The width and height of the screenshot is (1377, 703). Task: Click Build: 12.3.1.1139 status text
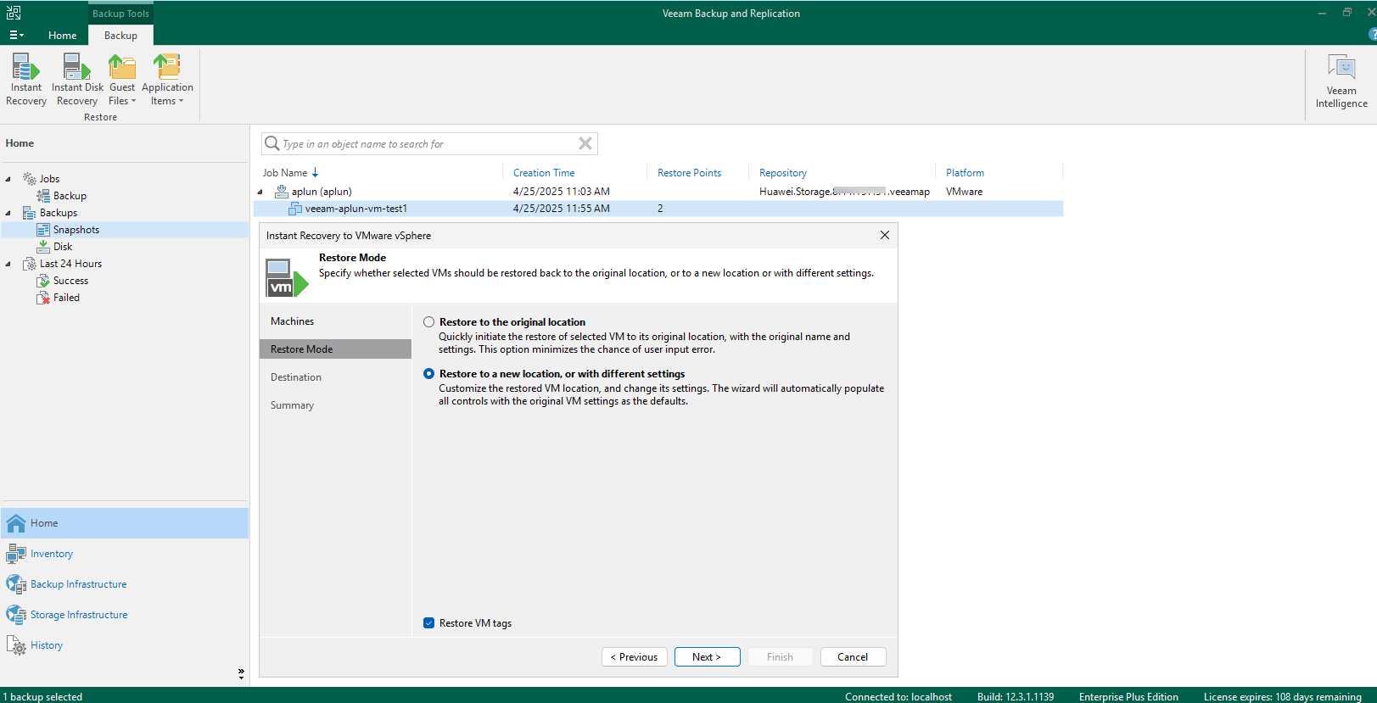click(1016, 697)
